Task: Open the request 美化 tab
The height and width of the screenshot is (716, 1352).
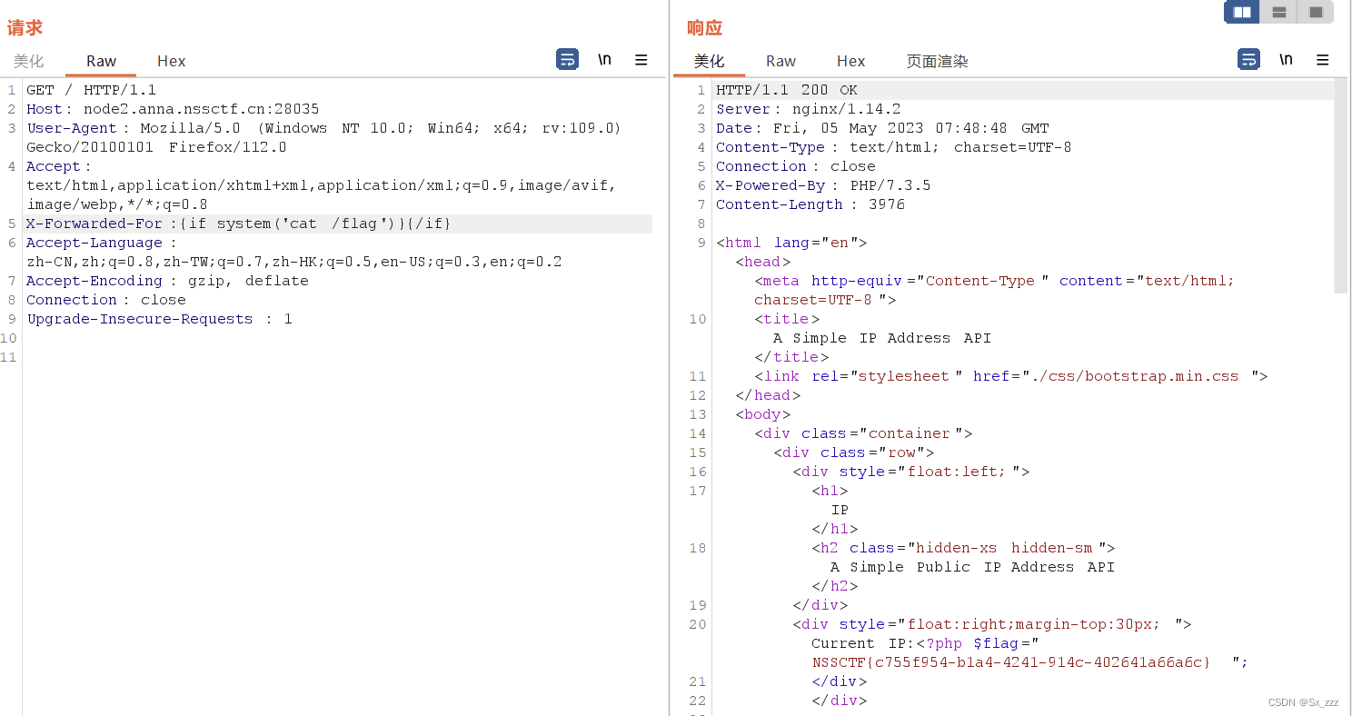Action: 29,61
